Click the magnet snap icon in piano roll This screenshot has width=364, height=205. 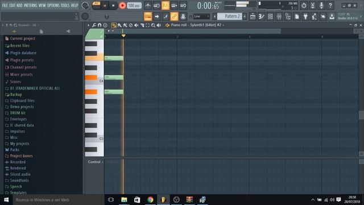coord(100,25)
